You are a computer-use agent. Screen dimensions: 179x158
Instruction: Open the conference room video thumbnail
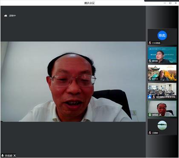pyautogui.click(x=162, y=91)
